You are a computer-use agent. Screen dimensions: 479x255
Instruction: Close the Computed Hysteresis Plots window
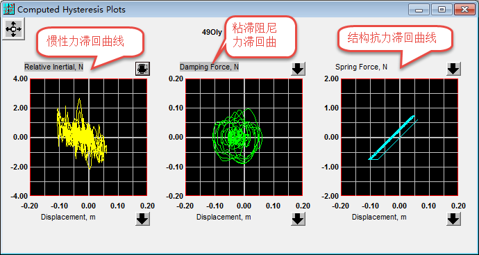[464, 10]
